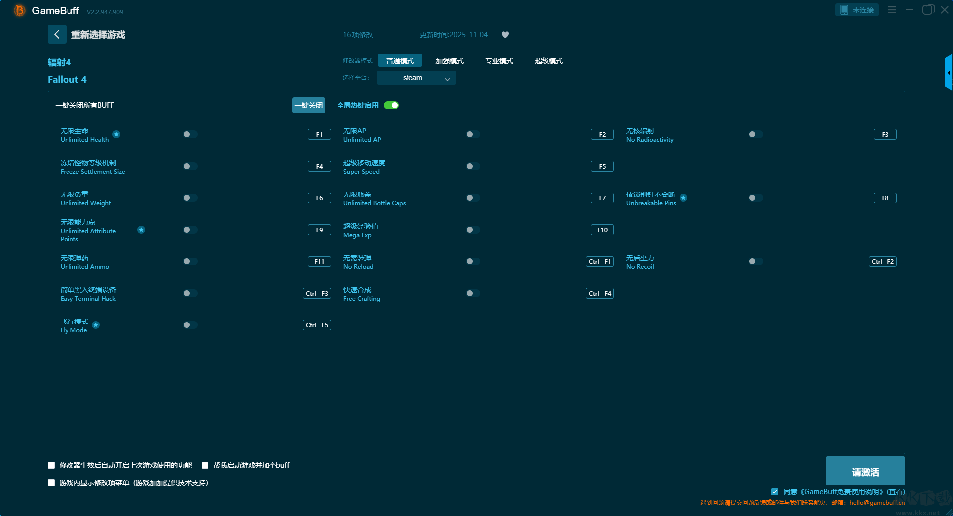Viewport: 953px width, 516px height.
Task: Enable Unlimited Attribute Points toggle
Action: tap(190, 230)
